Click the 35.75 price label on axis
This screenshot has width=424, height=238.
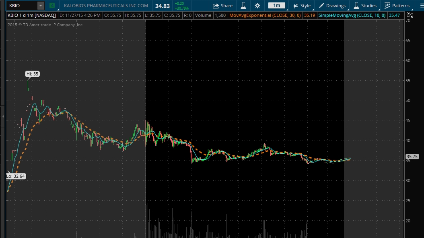412,157
